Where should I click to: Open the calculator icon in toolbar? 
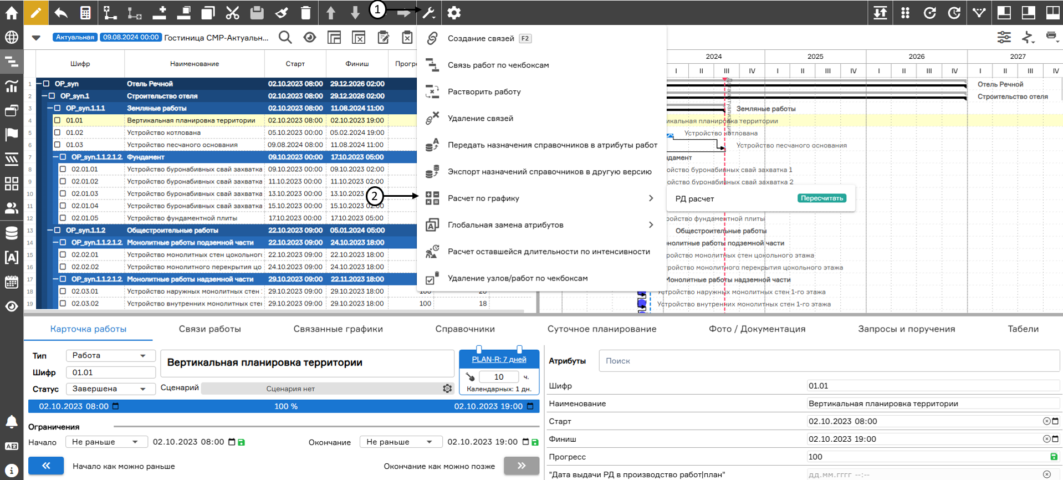(x=85, y=13)
